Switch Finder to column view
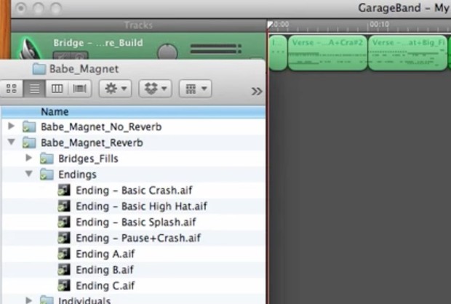 (x=57, y=89)
